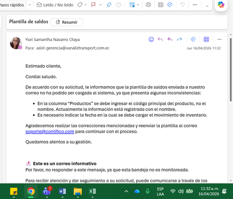The width and height of the screenshot is (233, 199).
Task: Reply all using the double arrow
Action: pos(170,39)
